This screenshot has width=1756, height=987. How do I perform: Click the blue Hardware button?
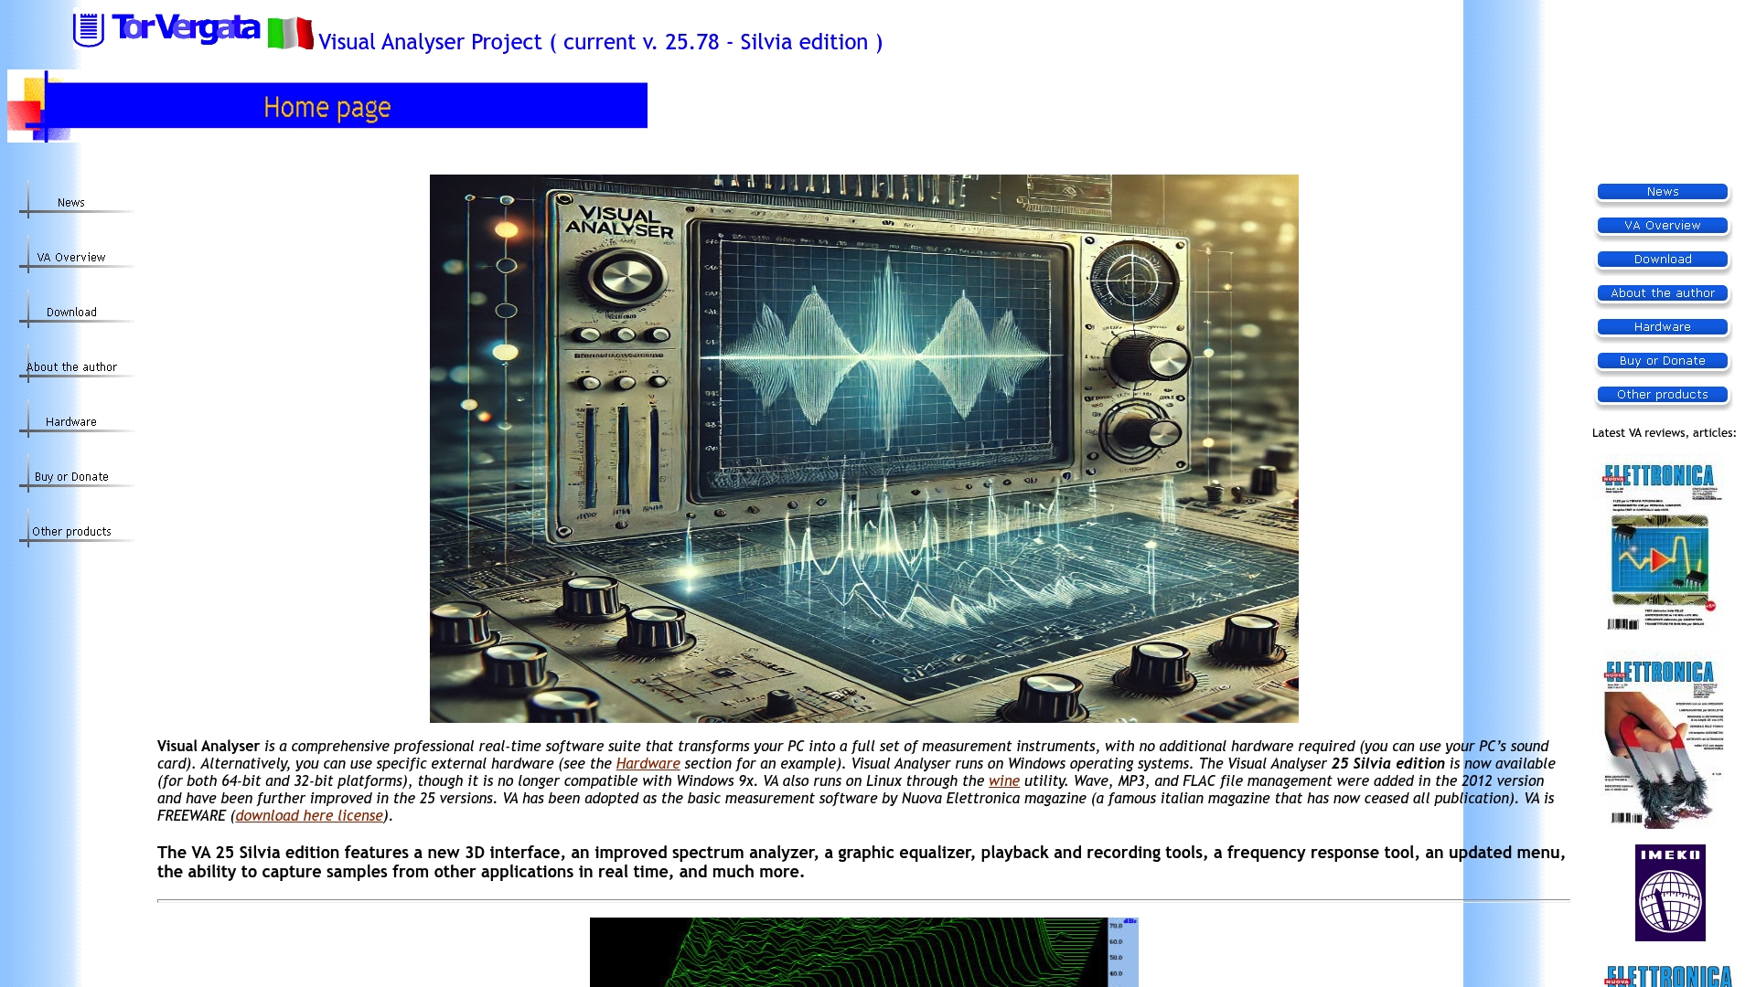[1663, 327]
